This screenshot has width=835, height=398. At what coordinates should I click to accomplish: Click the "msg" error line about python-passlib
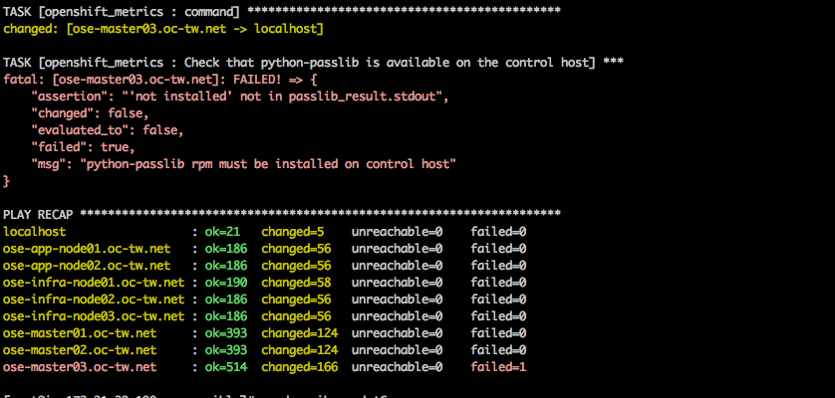[244, 164]
